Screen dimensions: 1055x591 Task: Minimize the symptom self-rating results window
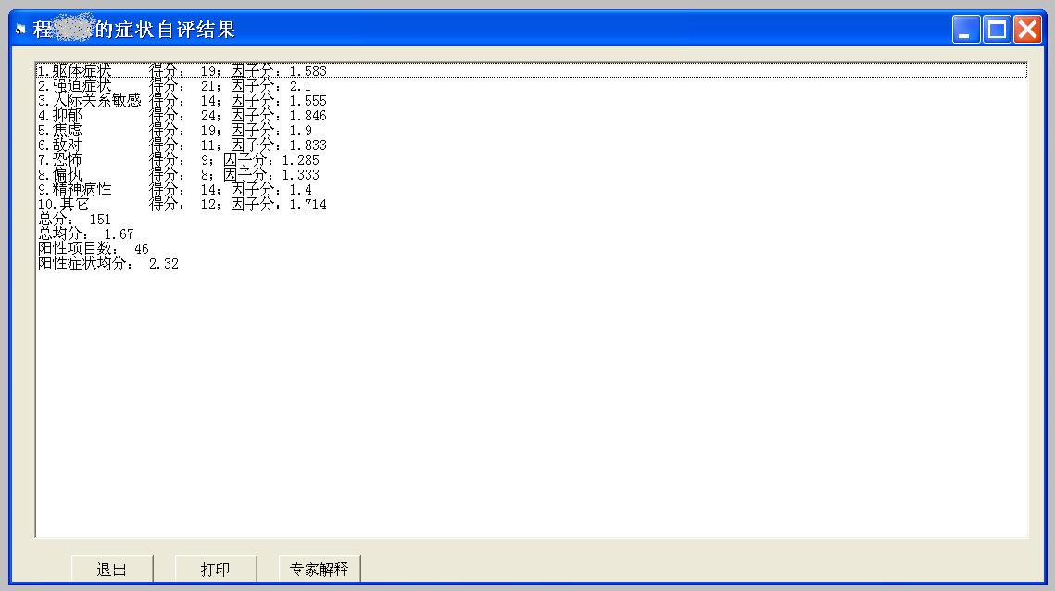[966, 30]
